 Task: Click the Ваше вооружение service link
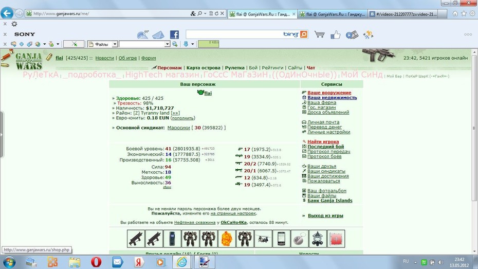[329, 93]
